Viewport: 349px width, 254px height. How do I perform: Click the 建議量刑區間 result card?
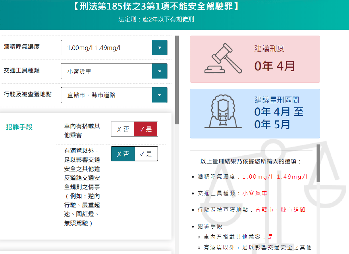[255, 114]
